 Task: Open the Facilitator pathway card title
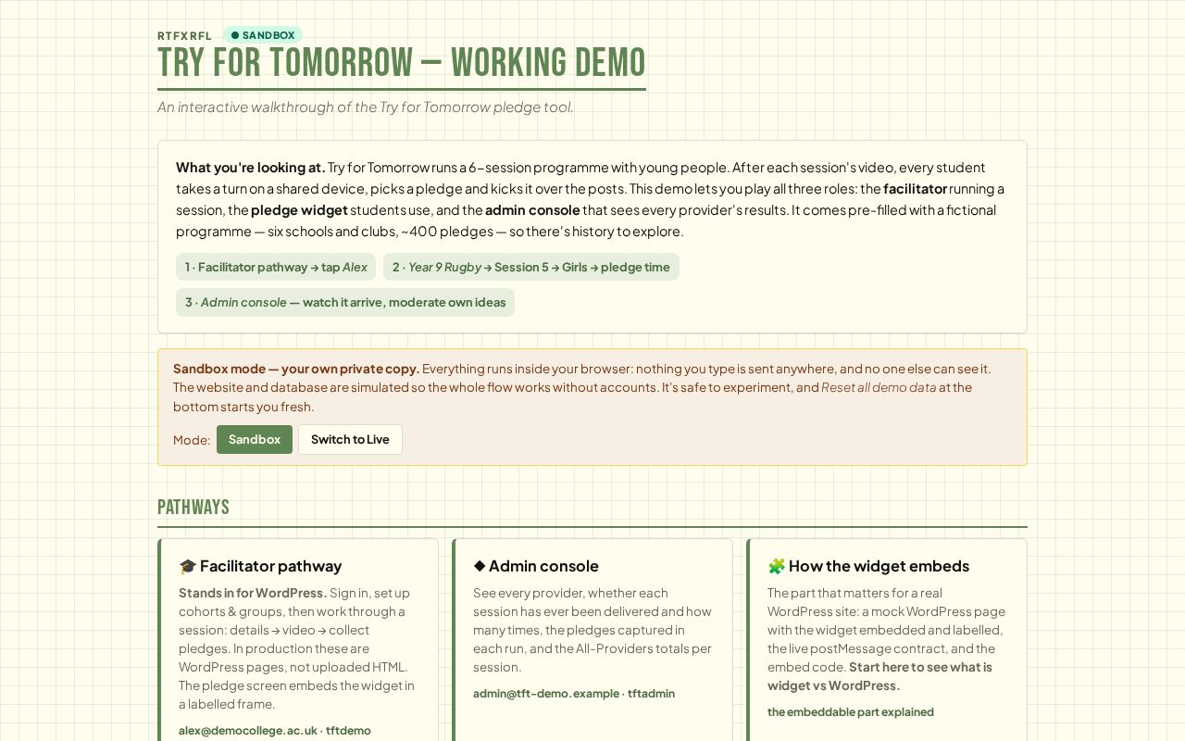click(x=270, y=566)
